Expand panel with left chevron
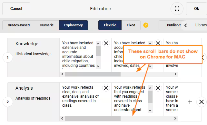207x125 pixels. [x=186, y=25]
